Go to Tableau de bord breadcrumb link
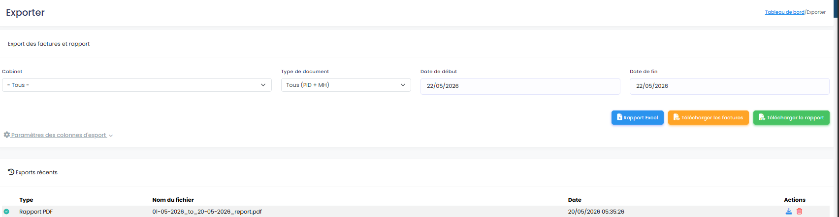This screenshot has width=839, height=217. point(784,12)
